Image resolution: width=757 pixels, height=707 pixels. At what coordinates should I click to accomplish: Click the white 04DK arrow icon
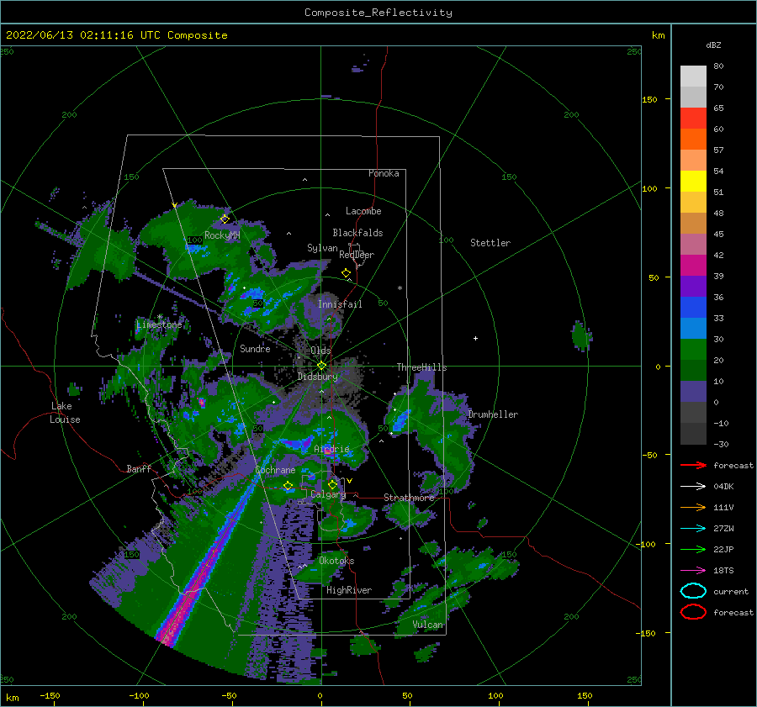693,487
